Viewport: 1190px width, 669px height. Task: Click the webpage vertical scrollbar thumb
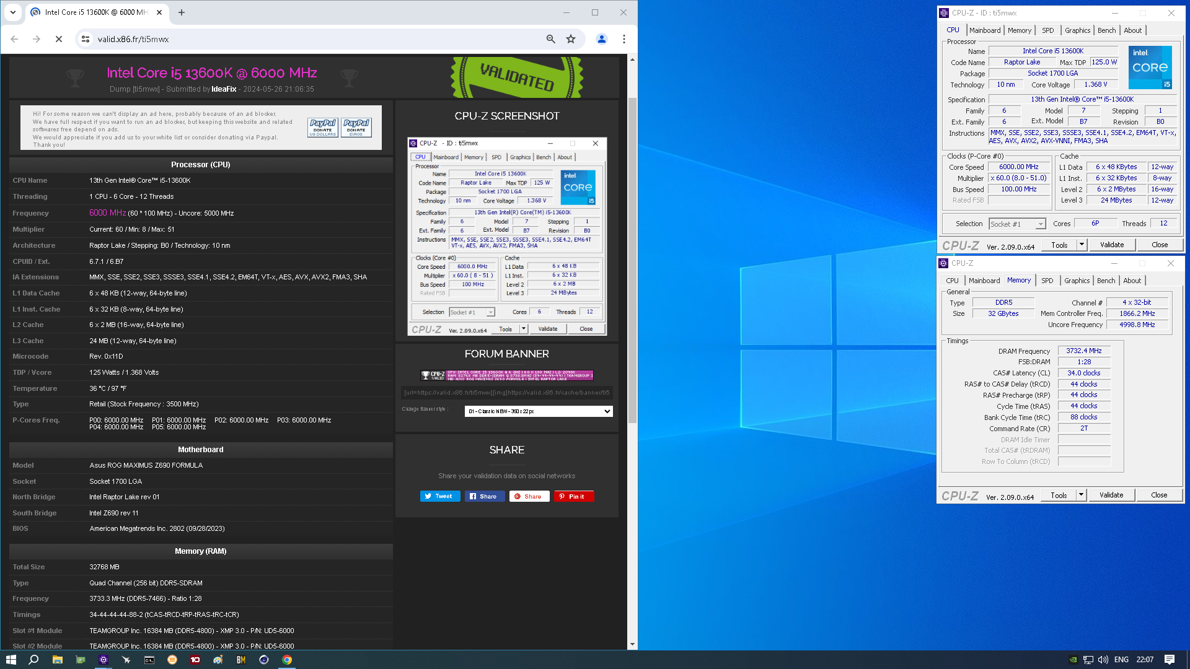point(632,260)
